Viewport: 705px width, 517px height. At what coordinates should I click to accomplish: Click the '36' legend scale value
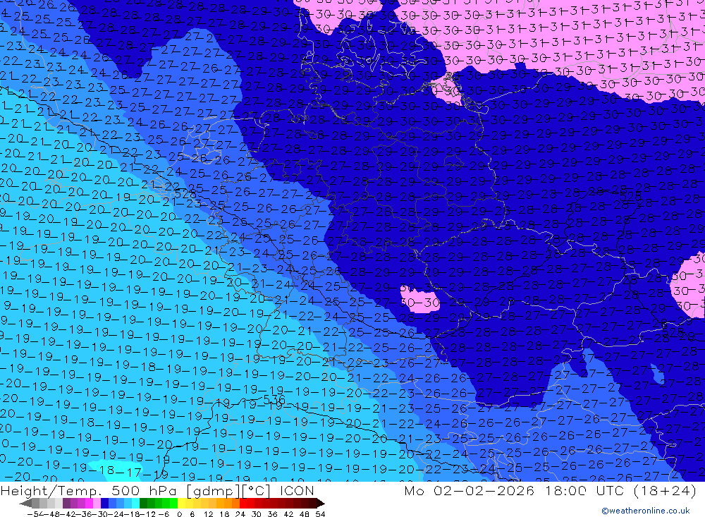272,514
